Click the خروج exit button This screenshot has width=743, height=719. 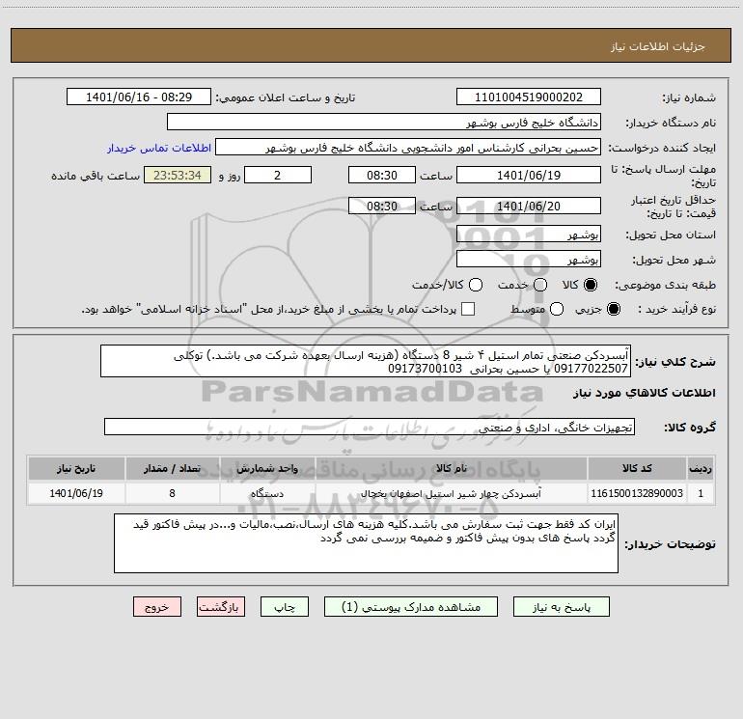tap(157, 607)
